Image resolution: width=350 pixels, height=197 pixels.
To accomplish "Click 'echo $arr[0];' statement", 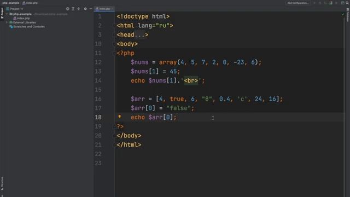I will [154, 117].
